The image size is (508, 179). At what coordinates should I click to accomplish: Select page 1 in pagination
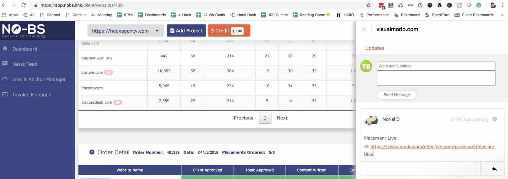click(x=265, y=118)
